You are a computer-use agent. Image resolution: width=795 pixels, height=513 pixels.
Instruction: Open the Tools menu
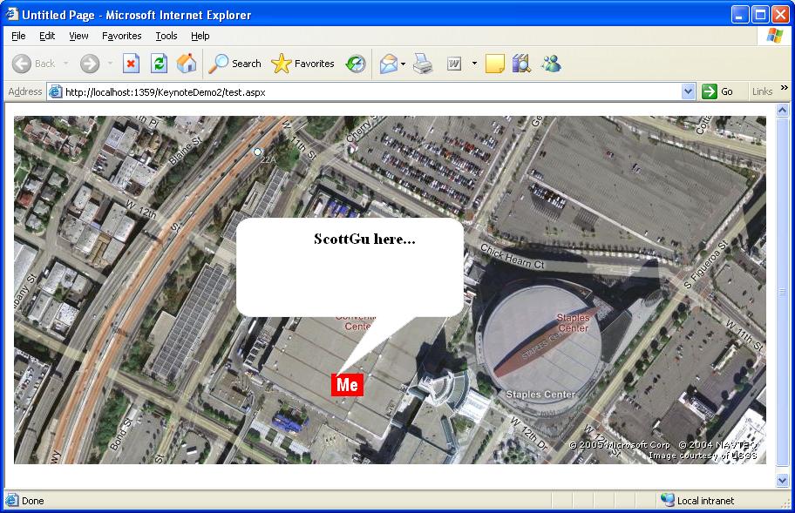pyautogui.click(x=166, y=36)
